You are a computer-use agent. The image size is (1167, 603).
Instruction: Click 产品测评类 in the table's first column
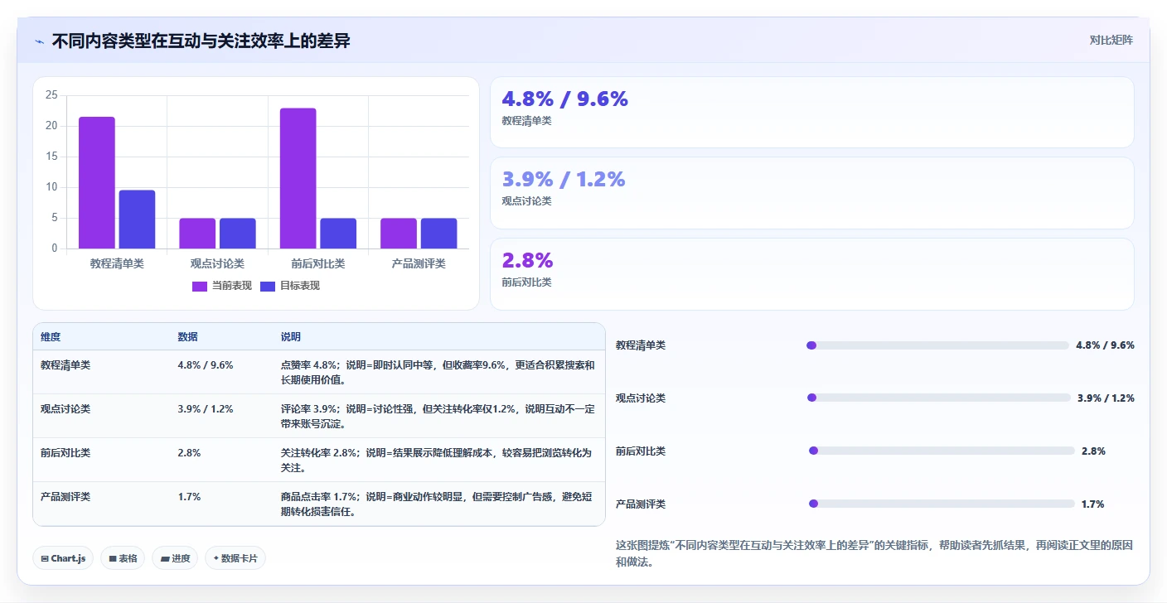pos(65,497)
